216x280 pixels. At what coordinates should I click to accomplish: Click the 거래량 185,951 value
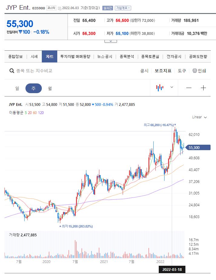[x=191, y=20]
